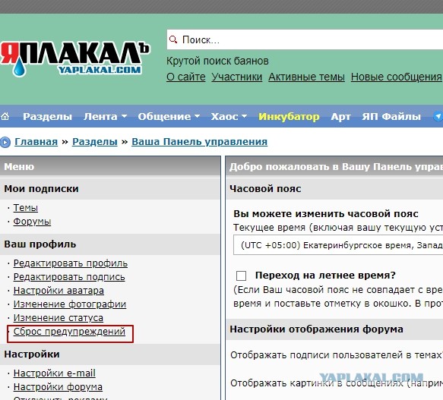Screen dimensions: 443x400
Task: Open Активные темы link
Action: tap(306, 77)
